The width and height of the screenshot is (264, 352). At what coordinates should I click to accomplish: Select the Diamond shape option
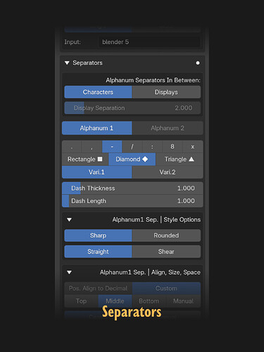(132, 159)
